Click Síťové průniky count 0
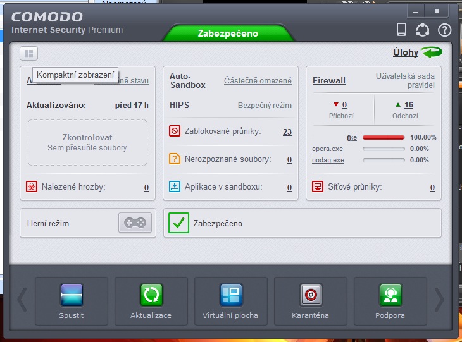 click(x=432, y=188)
